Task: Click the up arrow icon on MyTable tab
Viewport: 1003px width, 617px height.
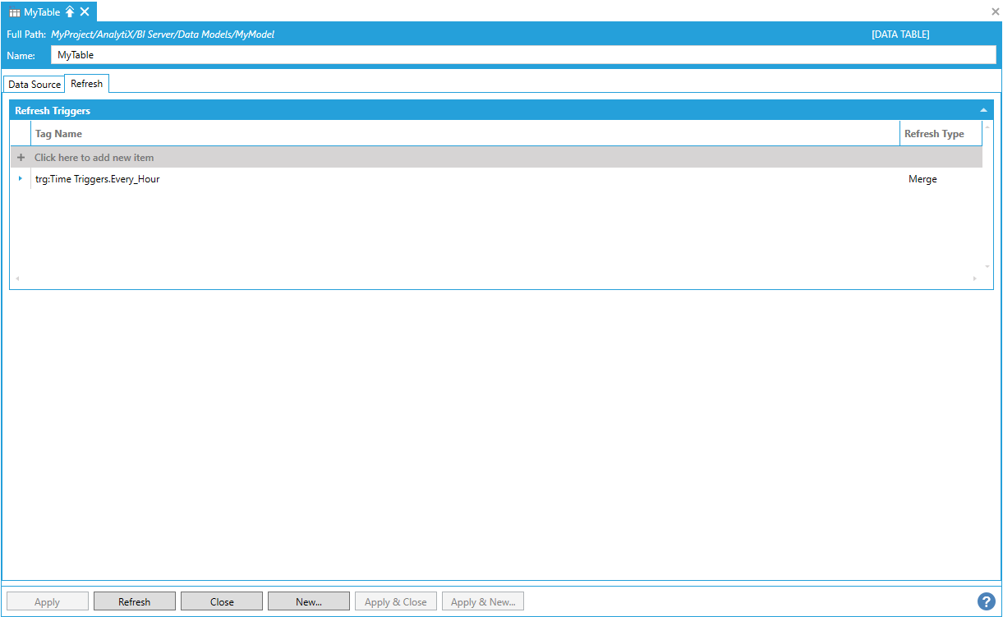Action: tap(70, 12)
